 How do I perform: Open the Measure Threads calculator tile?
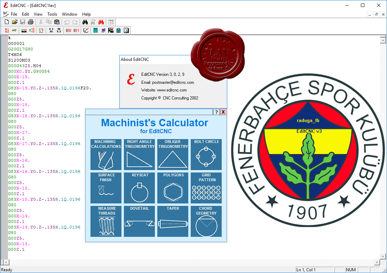(106, 222)
